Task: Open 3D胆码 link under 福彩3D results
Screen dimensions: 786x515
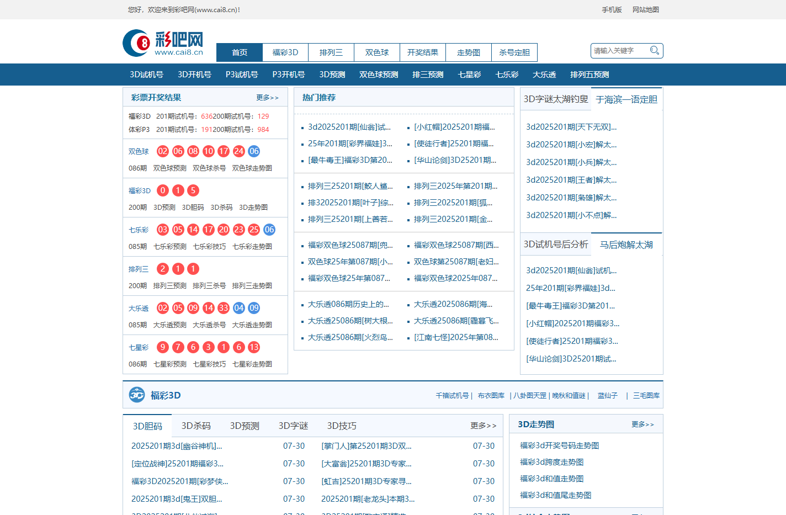Action: (193, 207)
